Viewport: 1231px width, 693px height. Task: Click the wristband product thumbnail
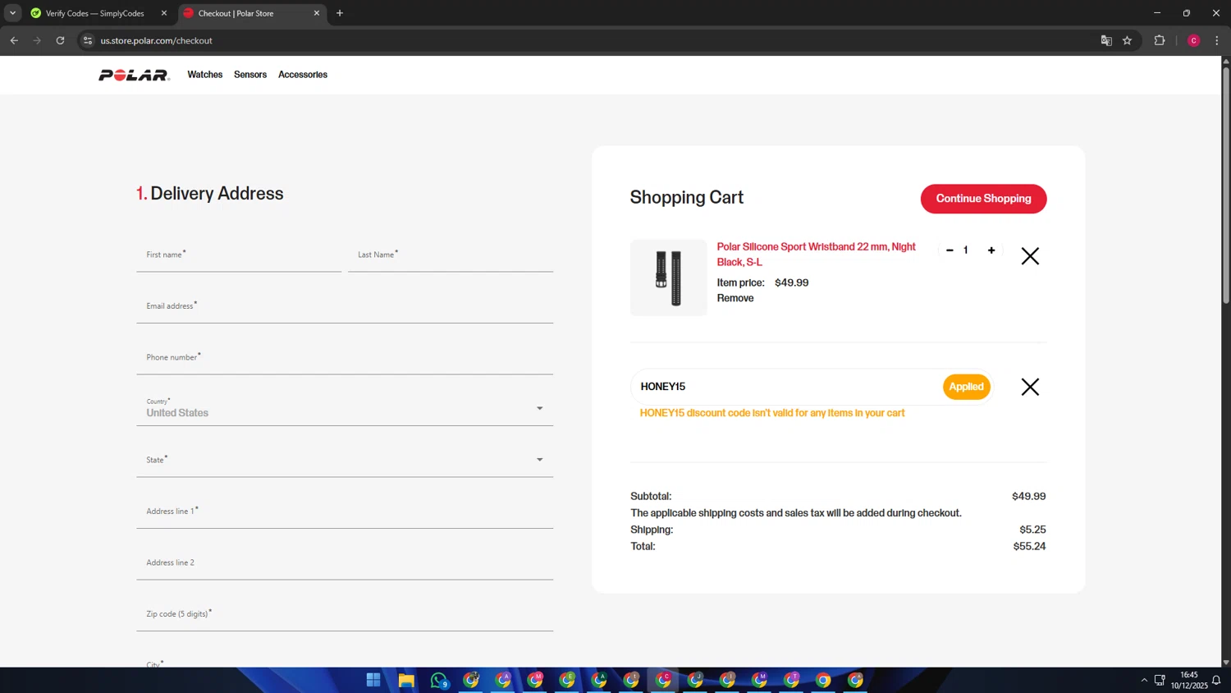(x=669, y=278)
